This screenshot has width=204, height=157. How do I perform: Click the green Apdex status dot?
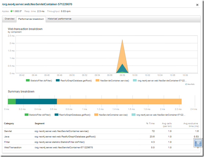point(12,11)
